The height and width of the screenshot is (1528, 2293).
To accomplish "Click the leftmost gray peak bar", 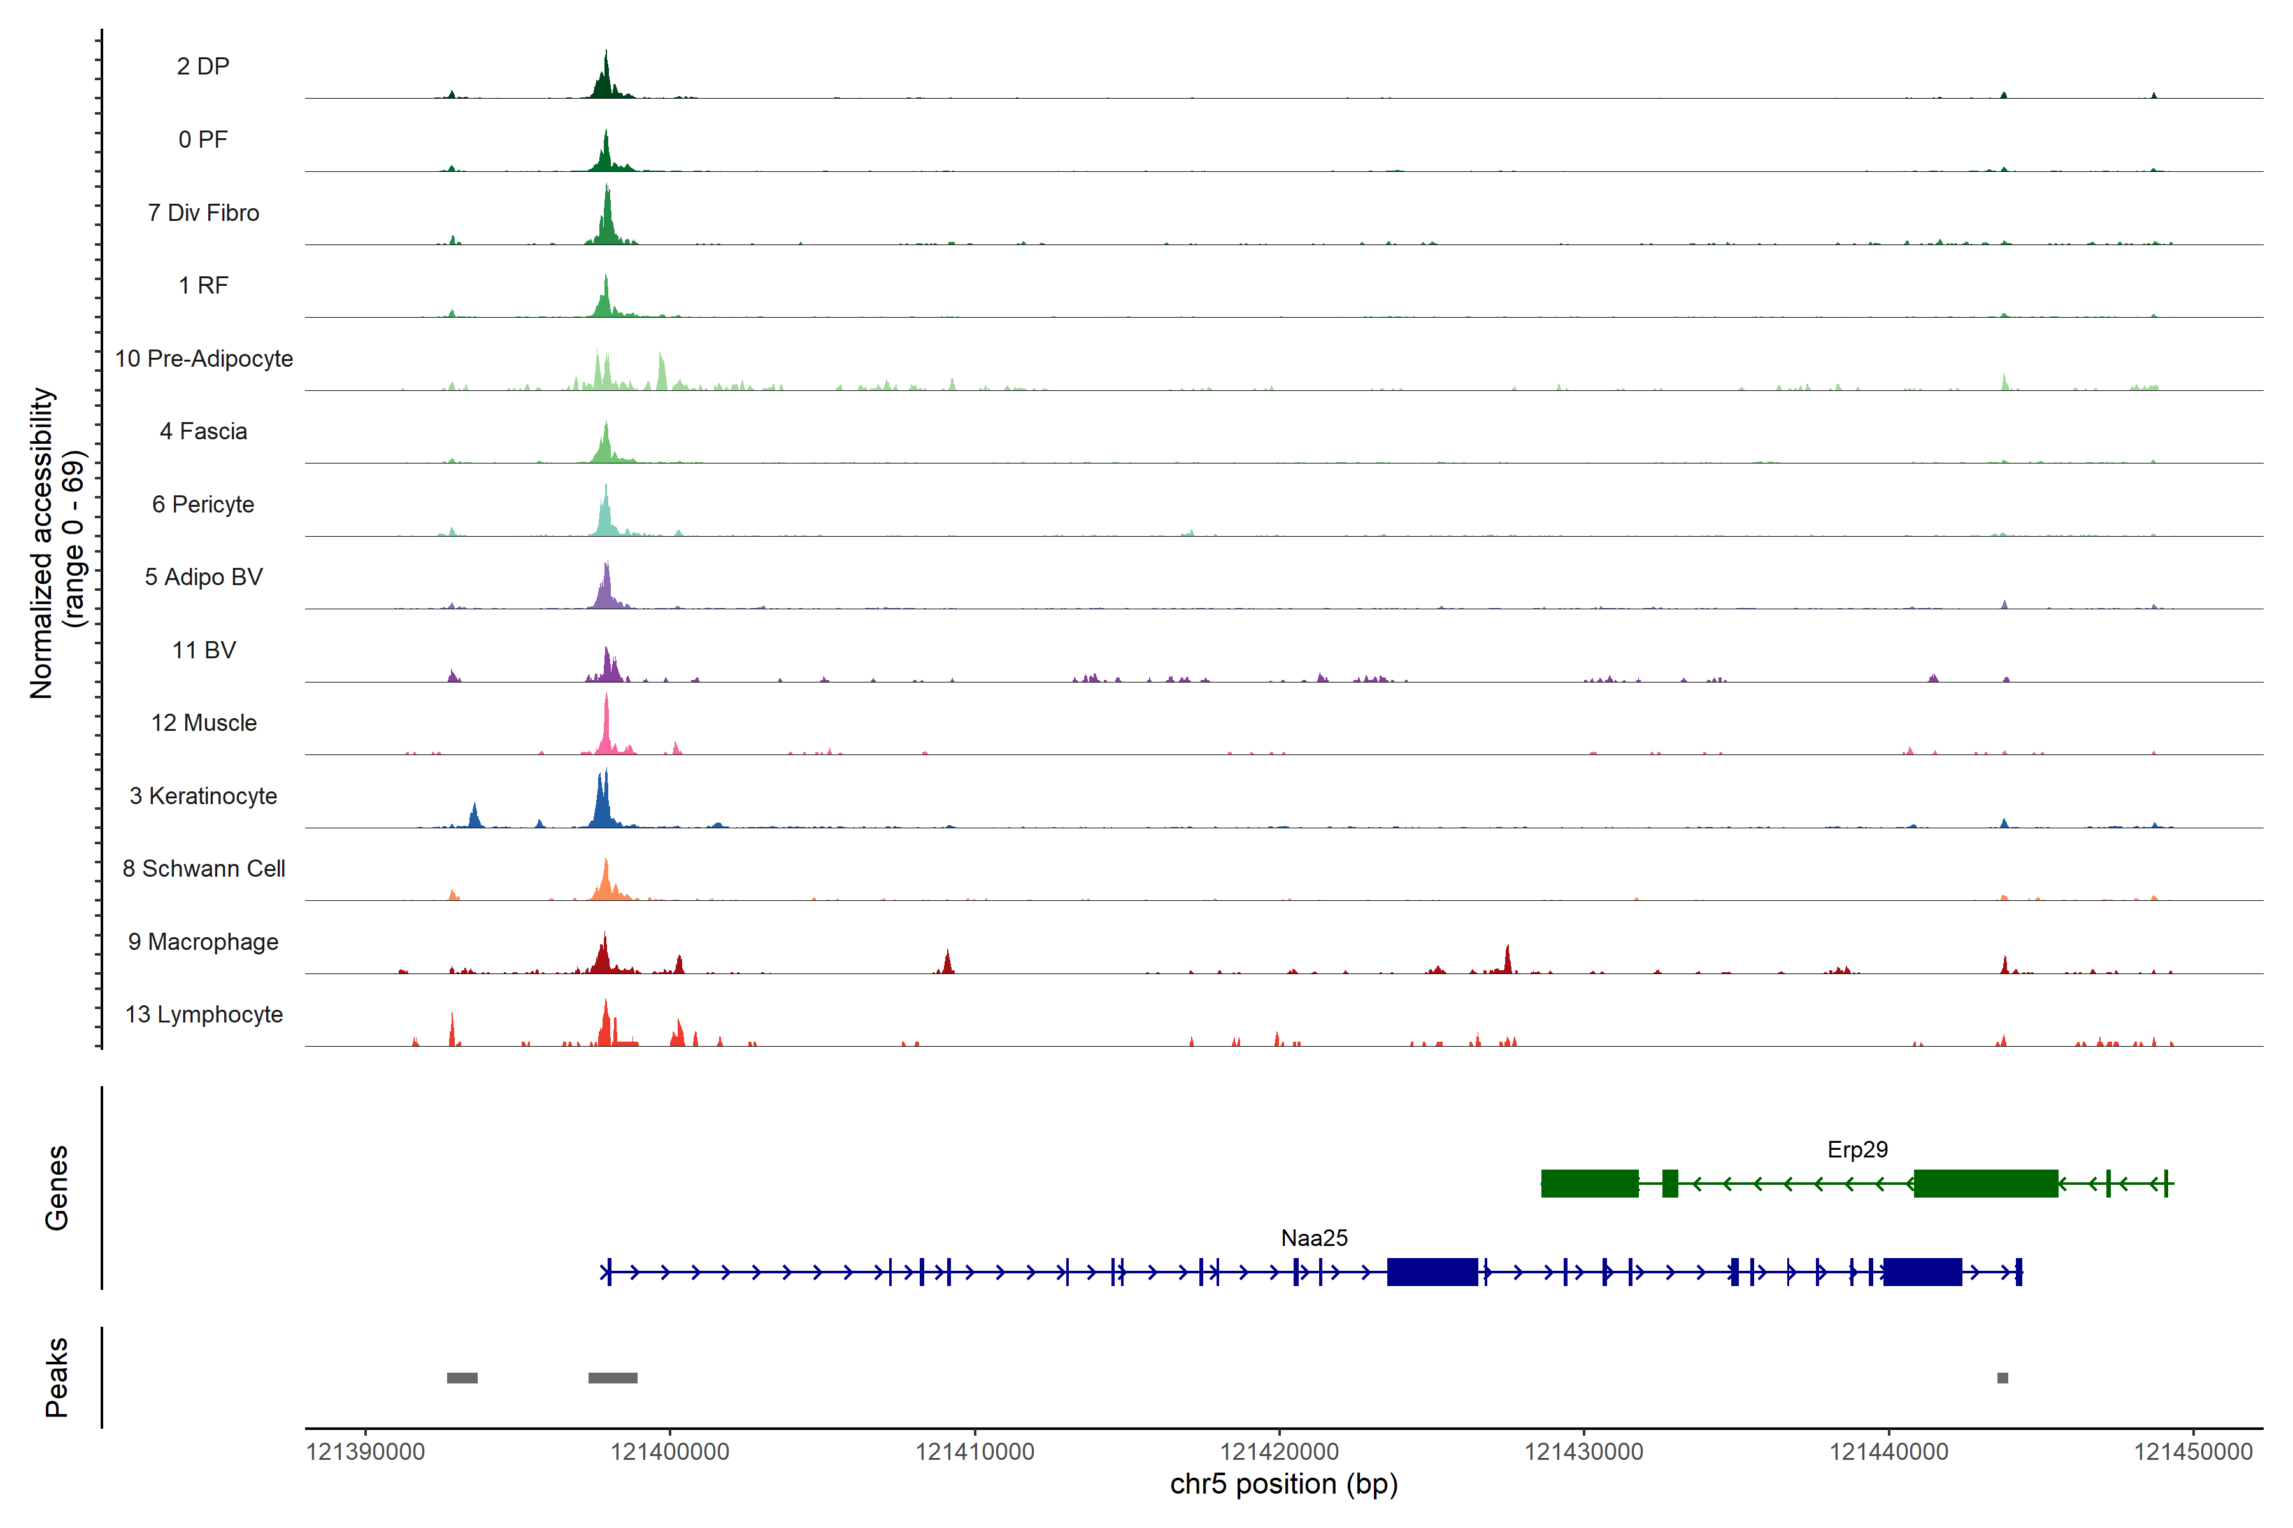I will (462, 1378).
